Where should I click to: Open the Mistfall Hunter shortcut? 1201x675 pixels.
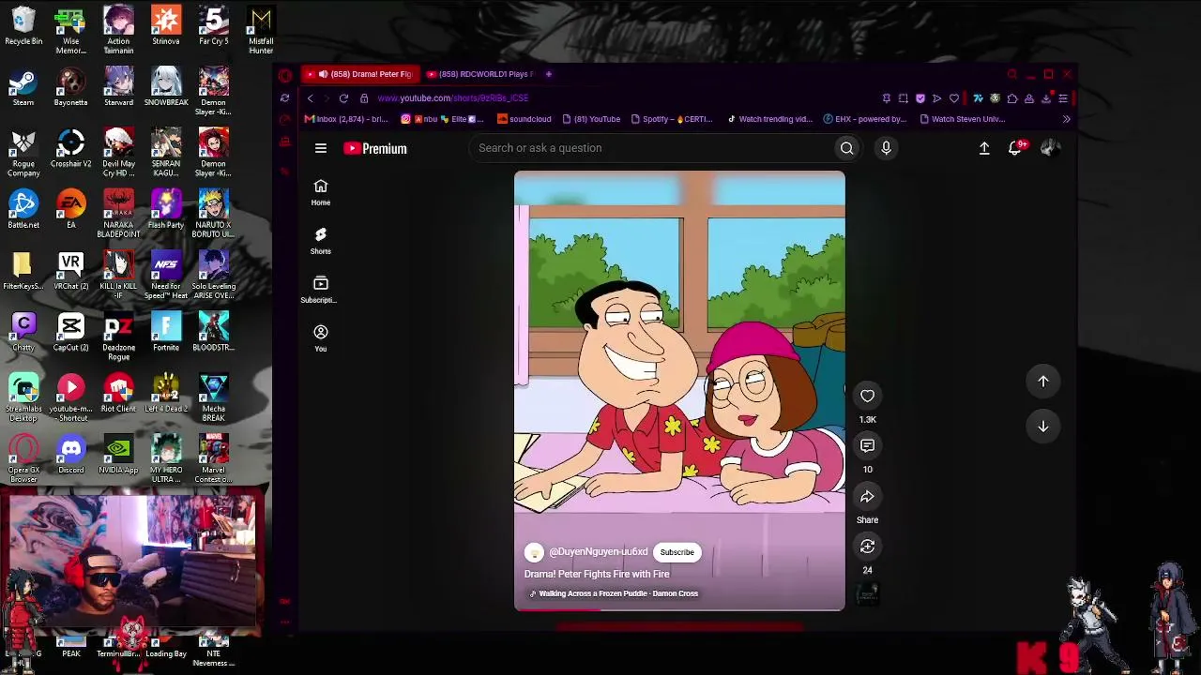coord(261,30)
